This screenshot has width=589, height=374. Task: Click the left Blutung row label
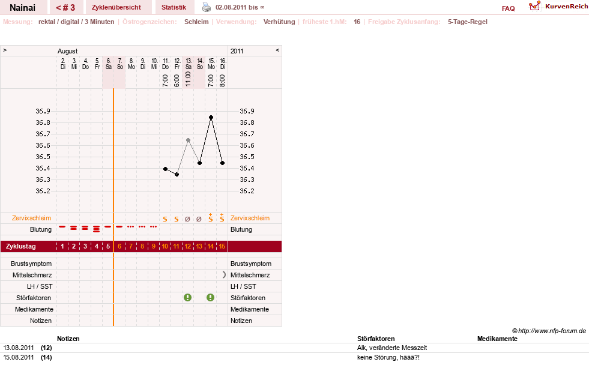(41, 229)
